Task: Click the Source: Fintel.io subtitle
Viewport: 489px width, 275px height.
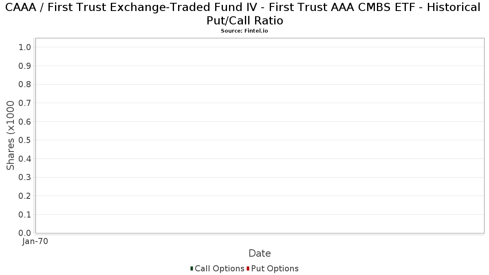Action: [244, 31]
